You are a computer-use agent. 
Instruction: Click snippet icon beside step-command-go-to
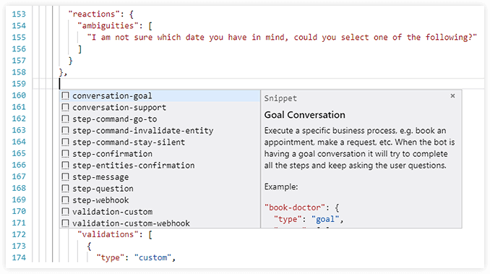[65, 119]
